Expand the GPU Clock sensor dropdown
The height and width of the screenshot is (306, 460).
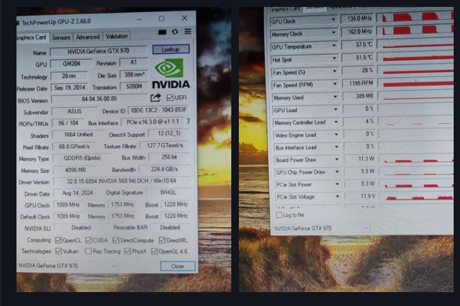(333, 20)
